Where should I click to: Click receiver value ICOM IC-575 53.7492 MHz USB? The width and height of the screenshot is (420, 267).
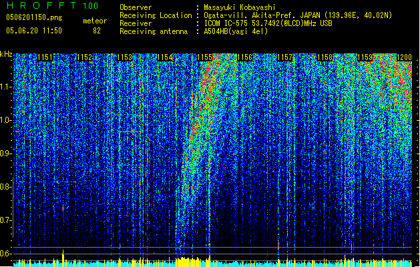tap(268, 23)
